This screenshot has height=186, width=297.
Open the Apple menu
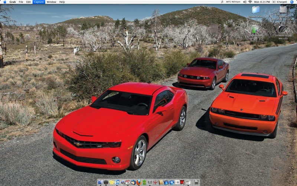pyautogui.click(x=4, y=2)
